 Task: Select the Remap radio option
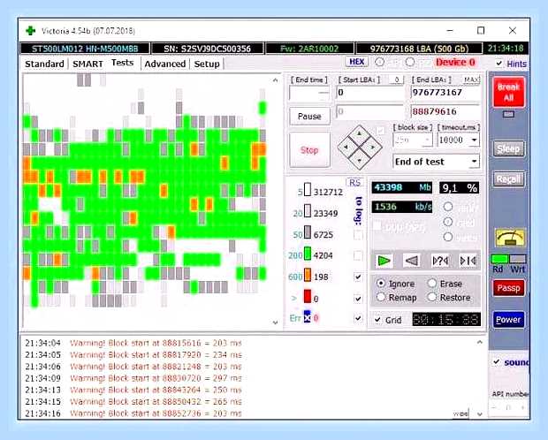click(x=381, y=297)
